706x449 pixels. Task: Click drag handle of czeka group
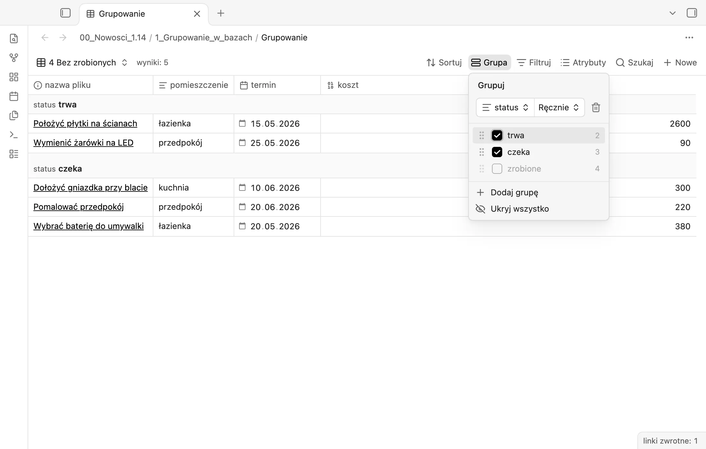pyautogui.click(x=481, y=152)
